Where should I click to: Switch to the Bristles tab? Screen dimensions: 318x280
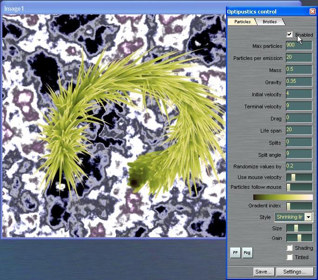point(270,22)
